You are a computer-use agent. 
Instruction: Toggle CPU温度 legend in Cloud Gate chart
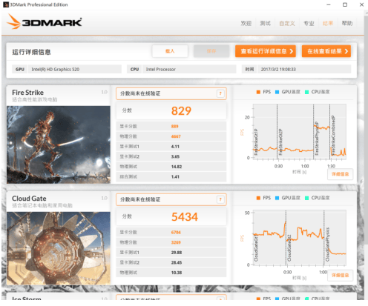point(318,198)
